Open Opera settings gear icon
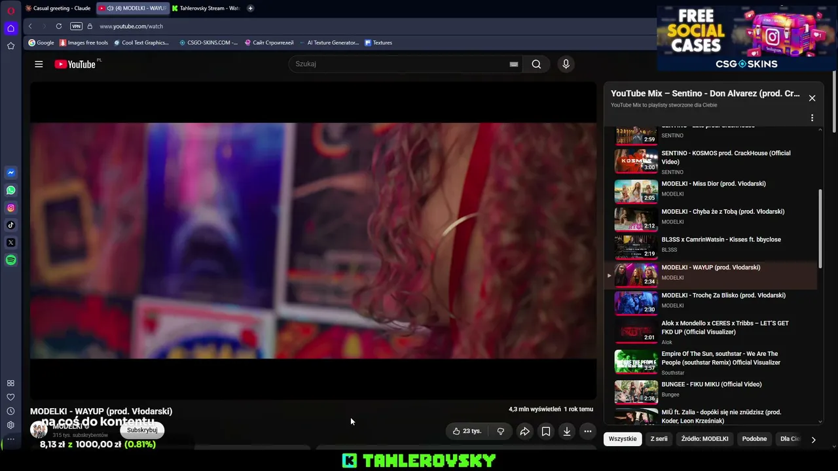The width and height of the screenshot is (838, 471). tap(10, 425)
